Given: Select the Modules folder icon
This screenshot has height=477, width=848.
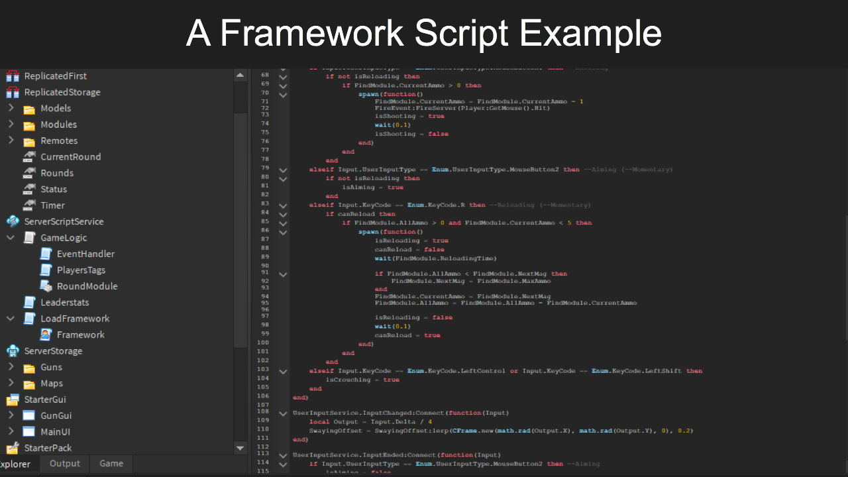Looking at the screenshot, I should coord(29,125).
